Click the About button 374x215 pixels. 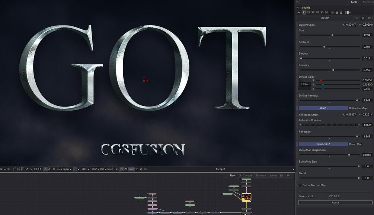click(335, 203)
